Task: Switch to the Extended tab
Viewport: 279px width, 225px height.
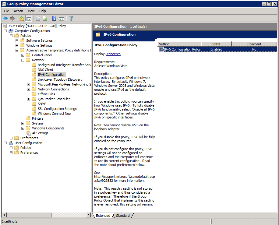Action: pyautogui.click(x=103, y=215)
